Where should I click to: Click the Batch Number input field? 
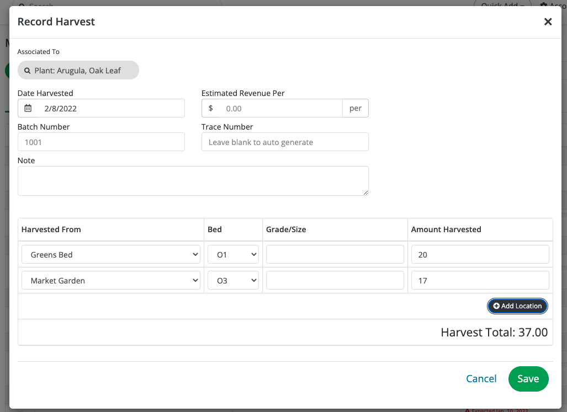click(101, 142)
